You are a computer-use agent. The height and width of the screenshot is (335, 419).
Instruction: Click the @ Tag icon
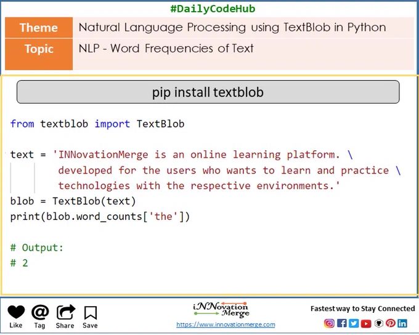pos(40,312)
